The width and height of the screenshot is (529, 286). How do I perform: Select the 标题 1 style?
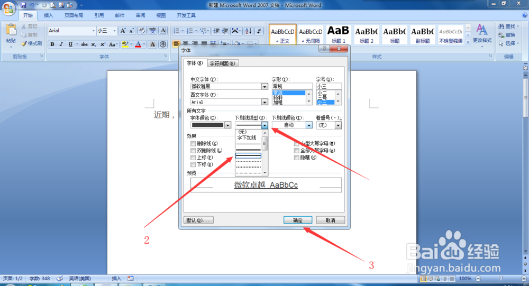pos(338,34)
